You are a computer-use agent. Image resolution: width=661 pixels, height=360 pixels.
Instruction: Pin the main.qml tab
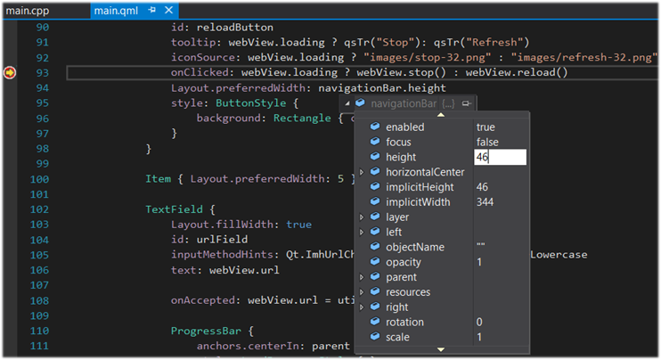pyautogui.click(x=152, y=11)
